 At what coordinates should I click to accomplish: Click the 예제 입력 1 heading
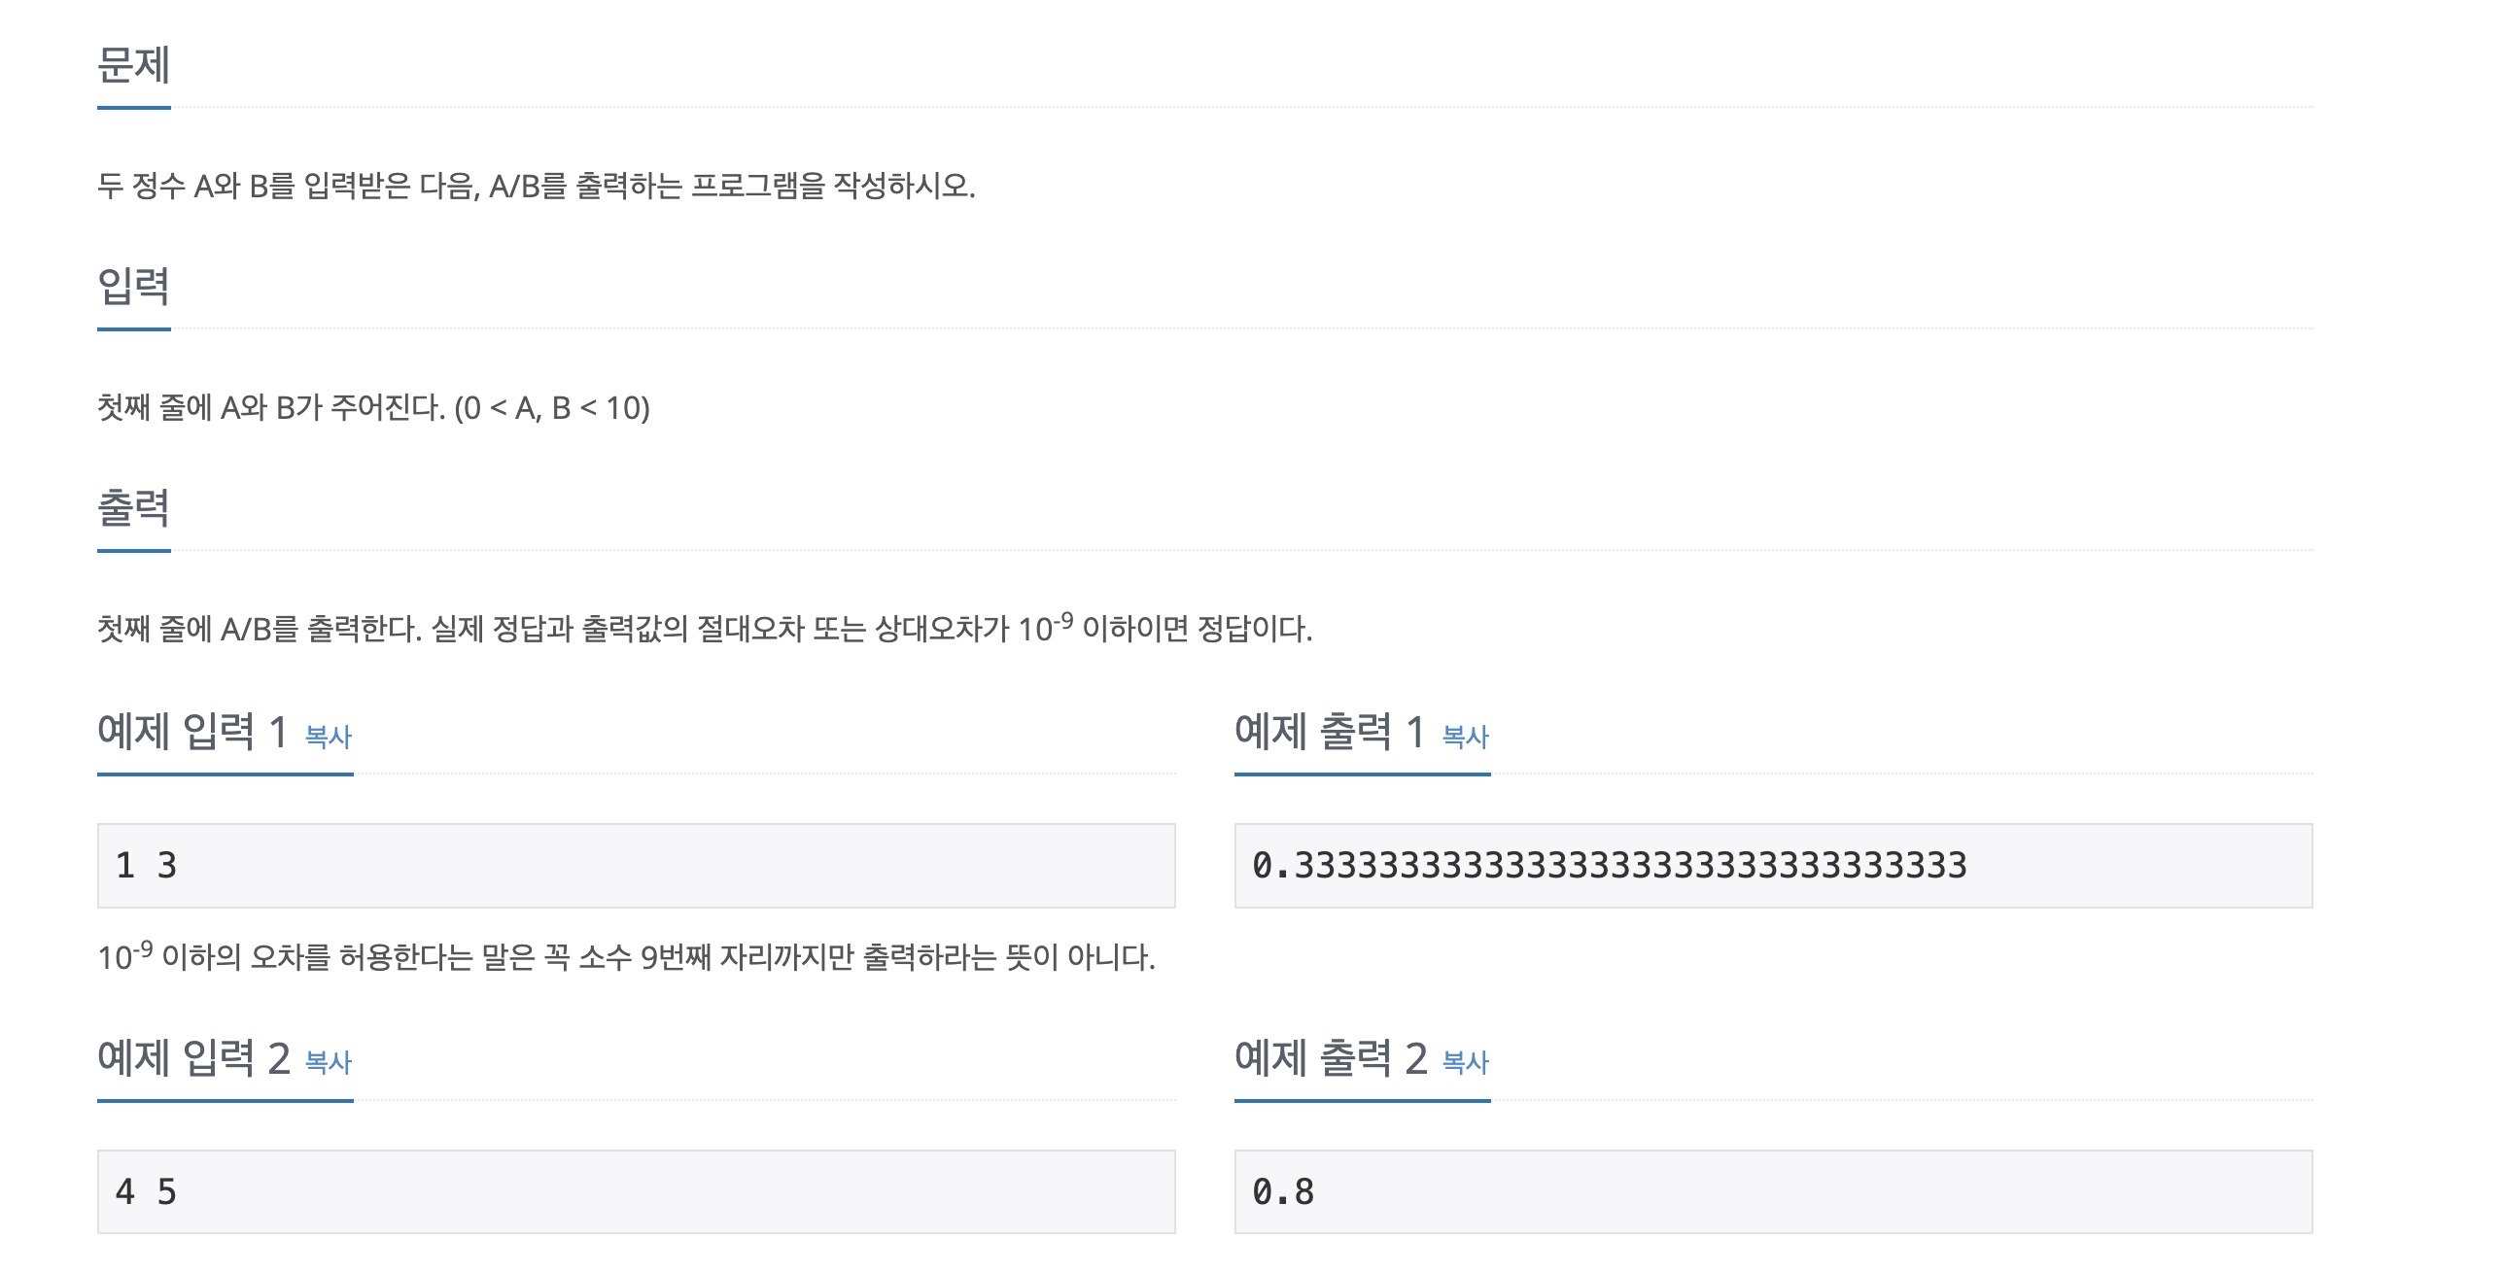coord(192,732)
